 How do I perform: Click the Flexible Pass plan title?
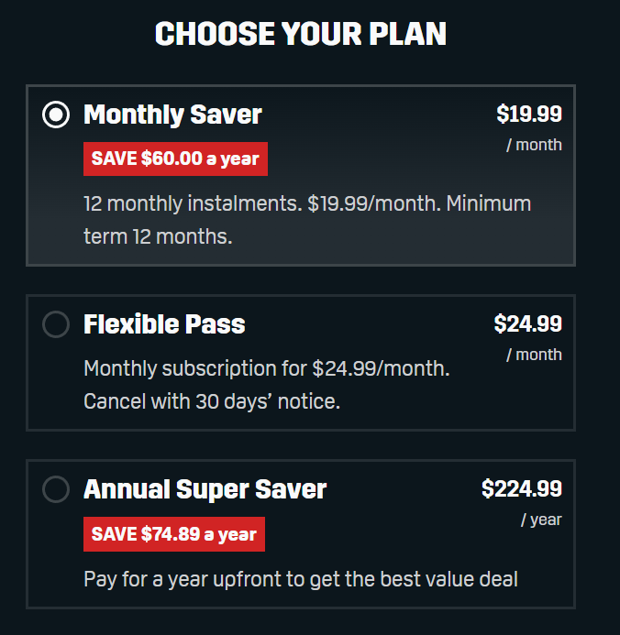tap(164, 324)
